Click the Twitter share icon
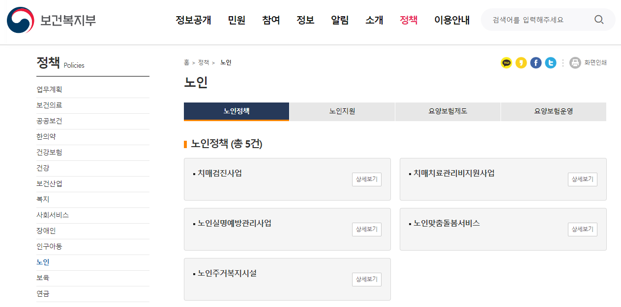The height and width of the screenshot is (307, 621). (550, 63)
